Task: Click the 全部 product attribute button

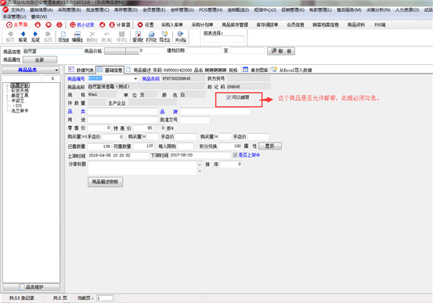Action: (x=40, y=60)
